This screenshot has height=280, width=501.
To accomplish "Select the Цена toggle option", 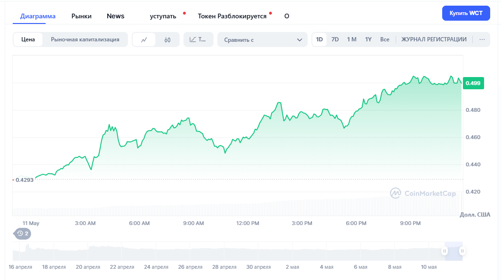I will tap(28, 39).
